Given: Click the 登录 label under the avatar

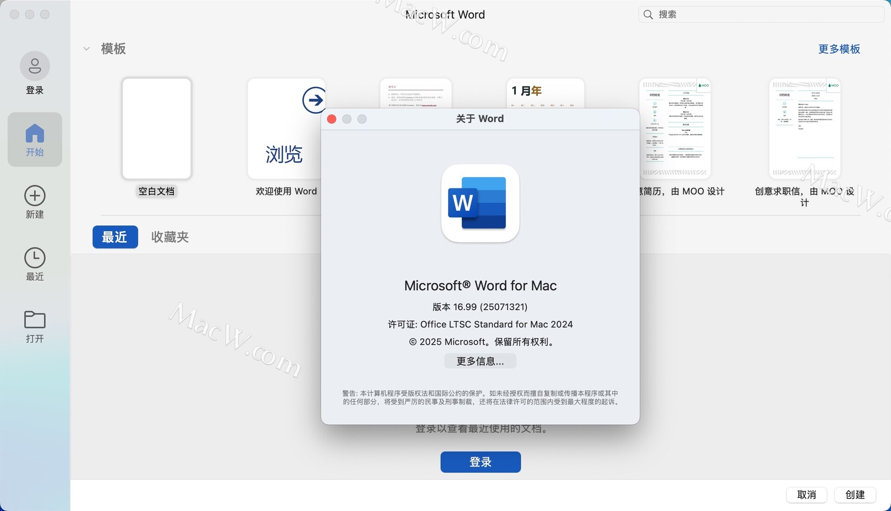Looking at the screenshot, I should pyautogui.click(x=35, y=90).
